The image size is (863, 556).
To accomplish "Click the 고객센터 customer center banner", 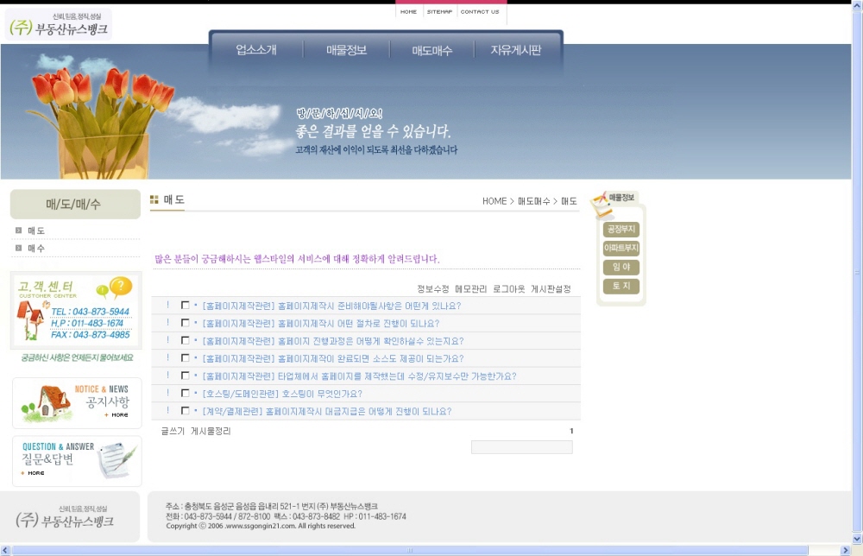I will tap(76, 311).
